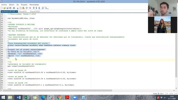Select the man's video thumbnail
This screenshot has width=178, height=100.
162,8
